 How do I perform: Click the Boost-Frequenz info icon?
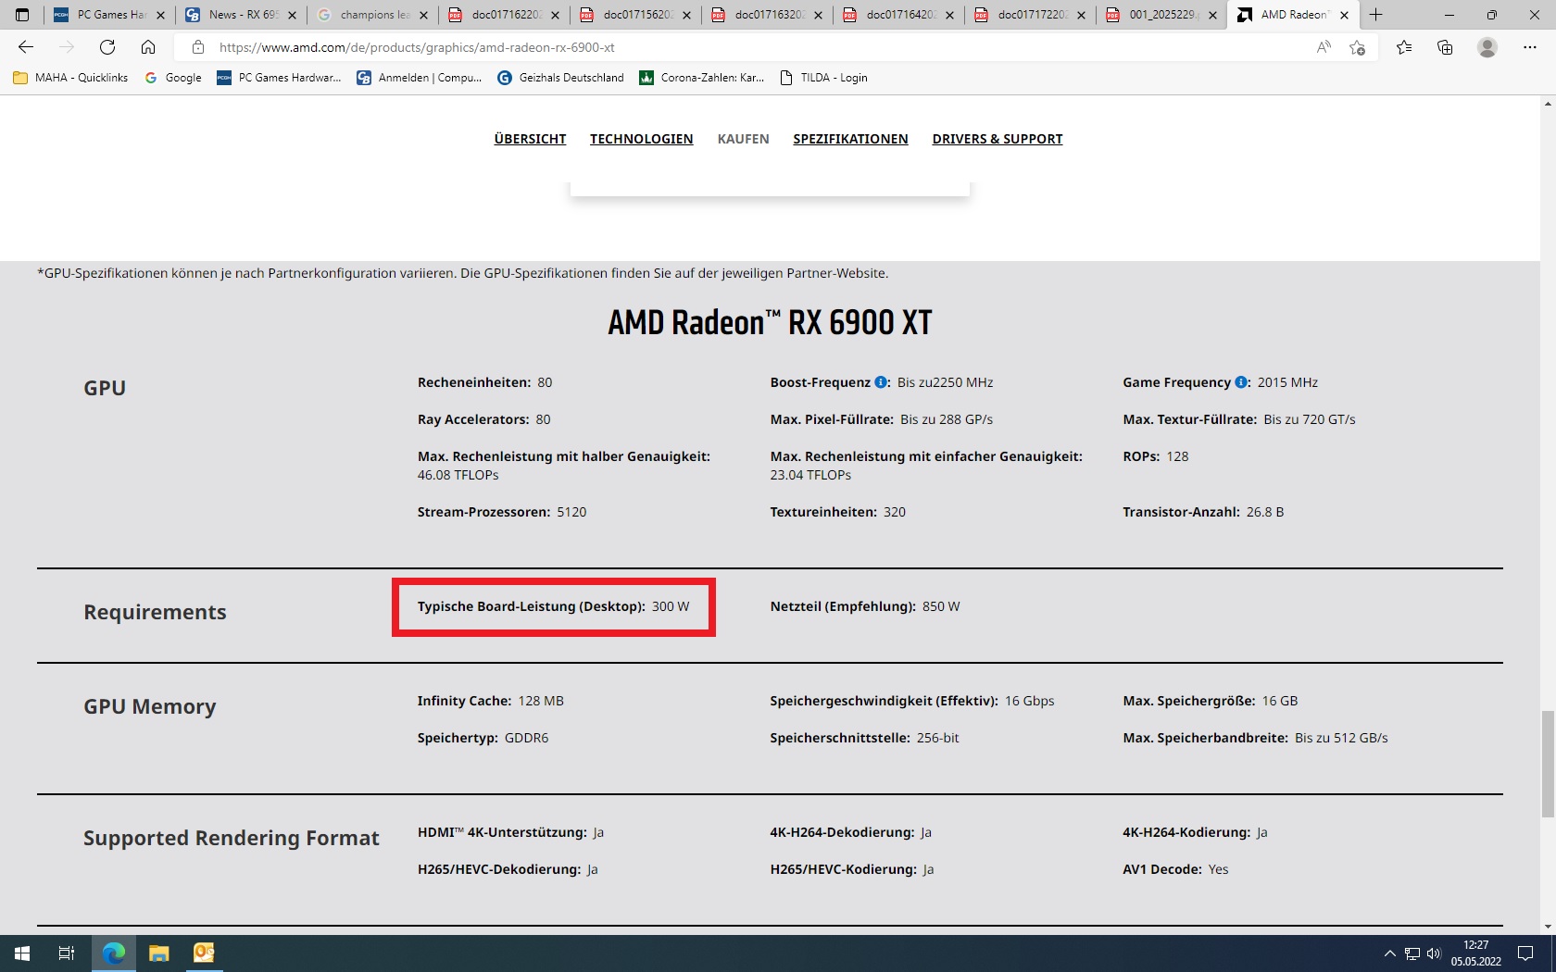(x=881, y=382)
